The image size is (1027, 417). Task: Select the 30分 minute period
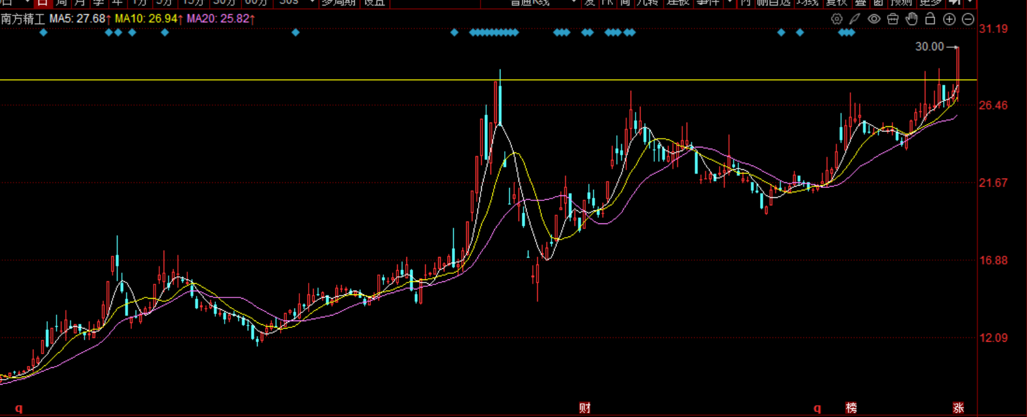pos(225,2)
